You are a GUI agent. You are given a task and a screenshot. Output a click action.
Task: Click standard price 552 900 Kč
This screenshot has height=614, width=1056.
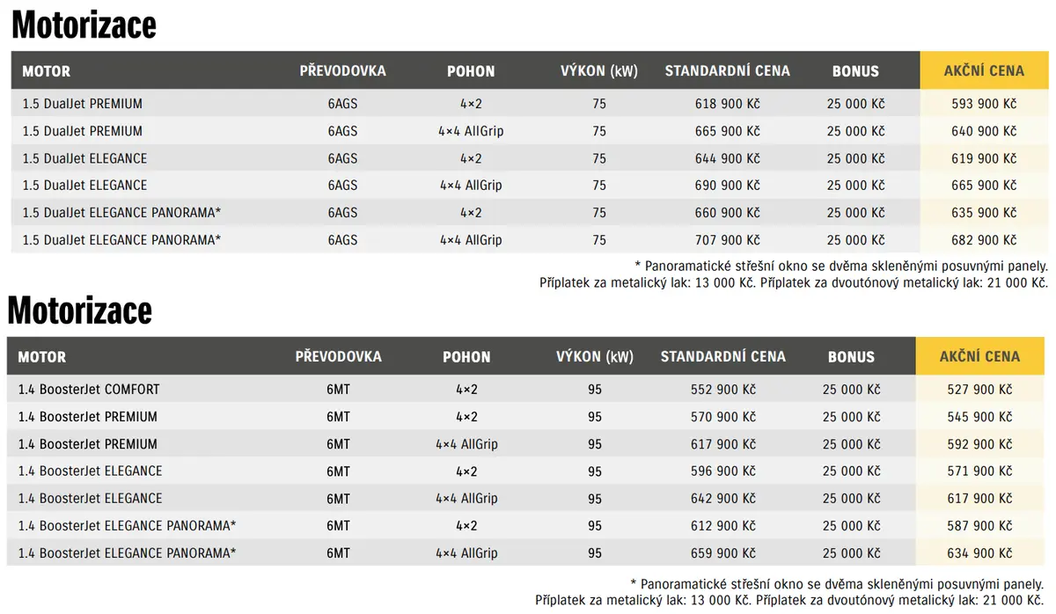pos(722,389)
